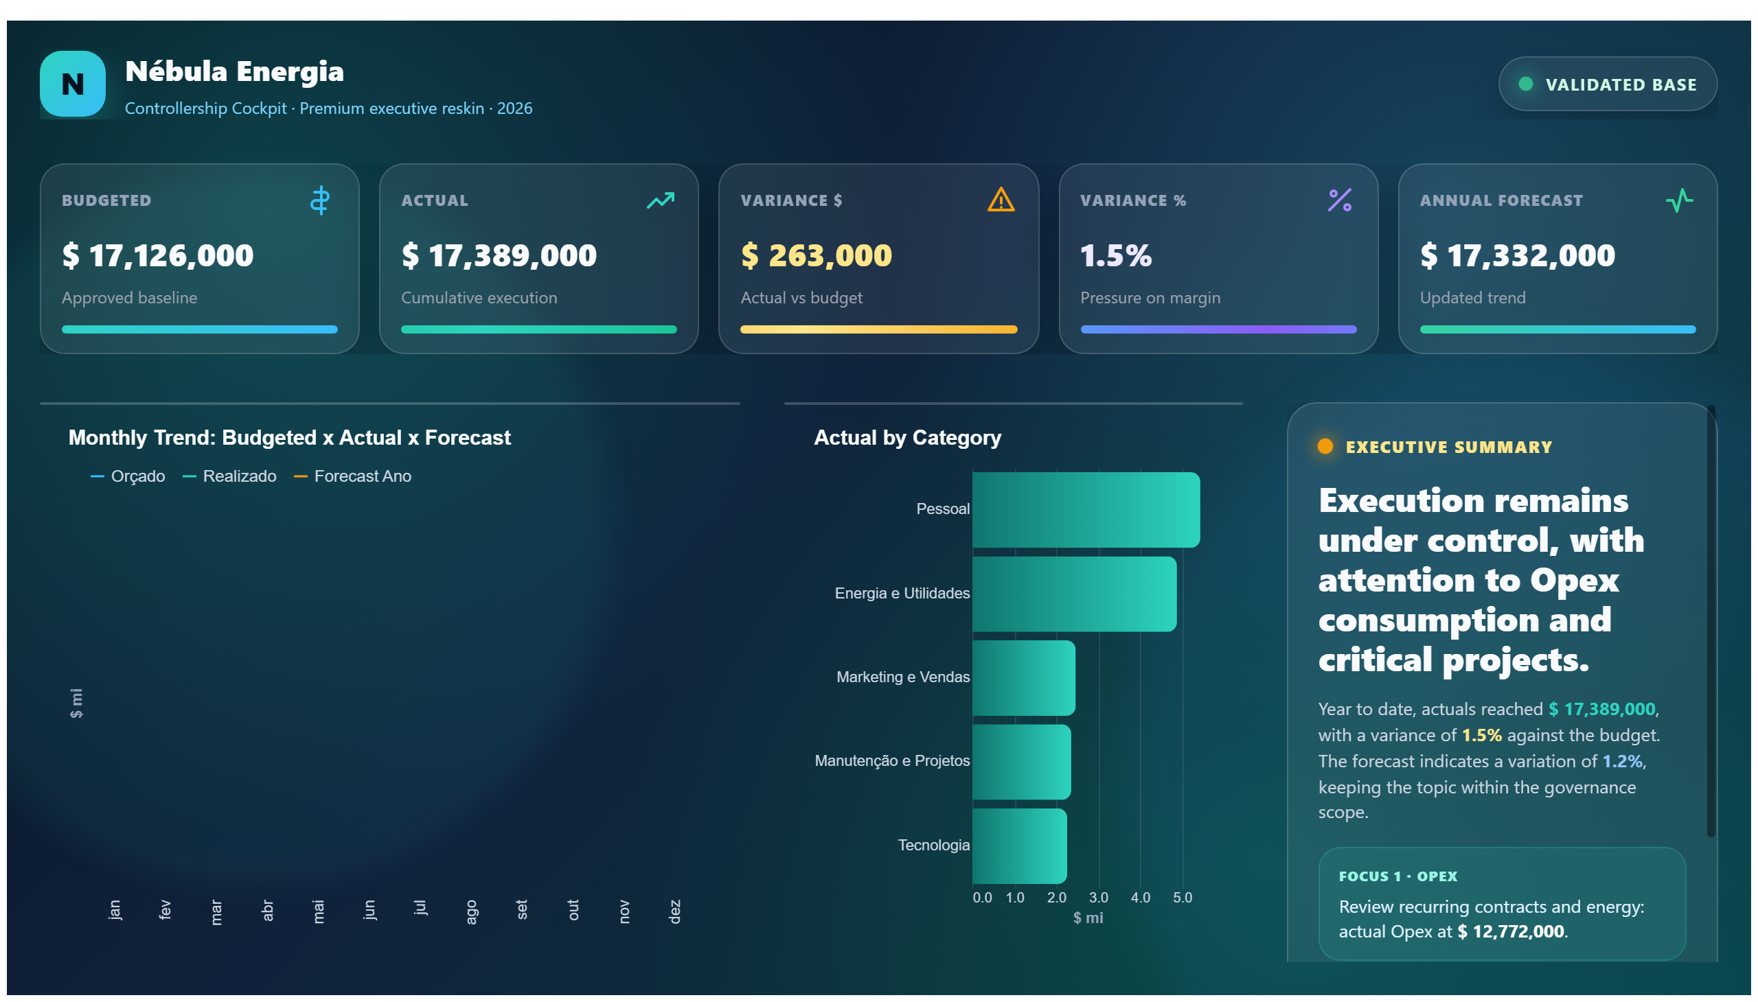Toggle the Forecast Ano legend series
Image resolution: width=1758 pixels, height=1002 pixels.
[x=352, y=476]
